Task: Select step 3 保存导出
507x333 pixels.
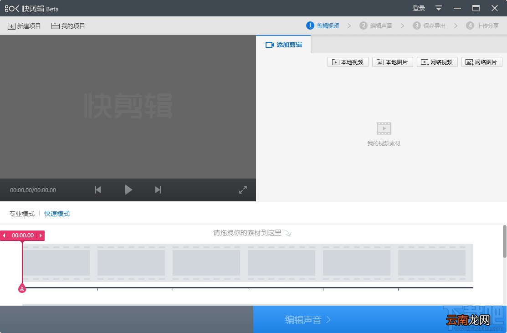Action: coord(430,26)
